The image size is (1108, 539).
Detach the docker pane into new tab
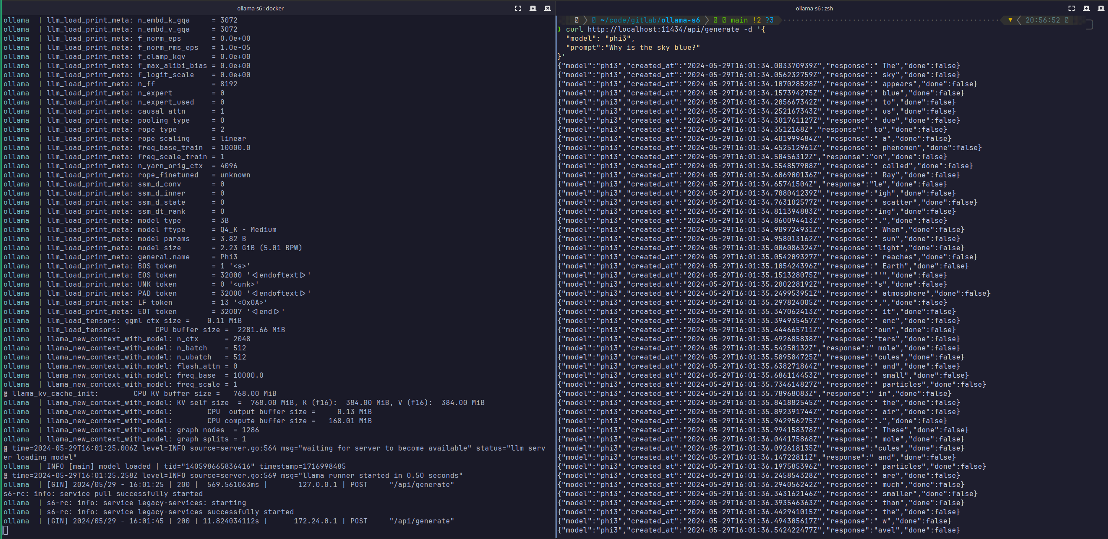pos(533,8)
